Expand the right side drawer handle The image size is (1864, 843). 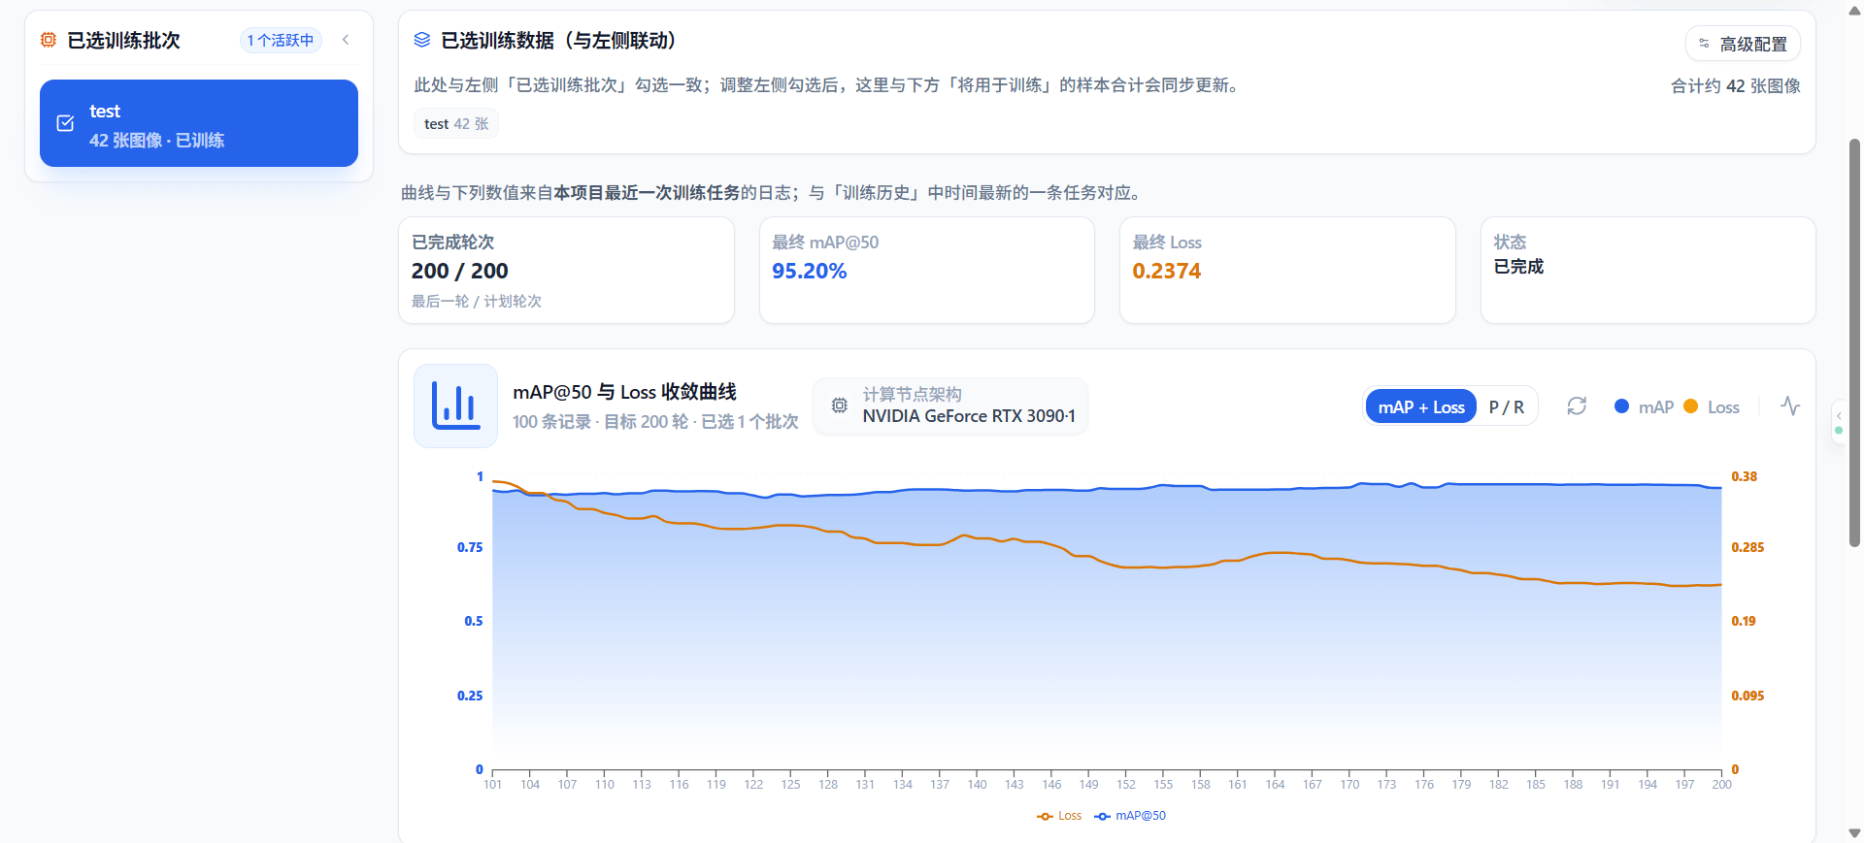coord(1839,422)
